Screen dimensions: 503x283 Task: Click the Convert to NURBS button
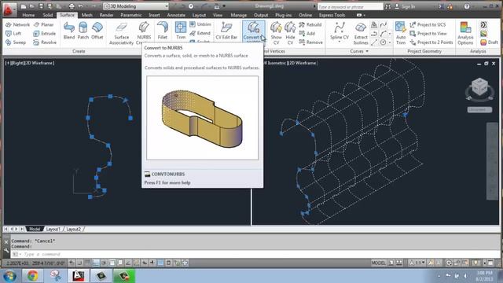(x=253, y=32)
